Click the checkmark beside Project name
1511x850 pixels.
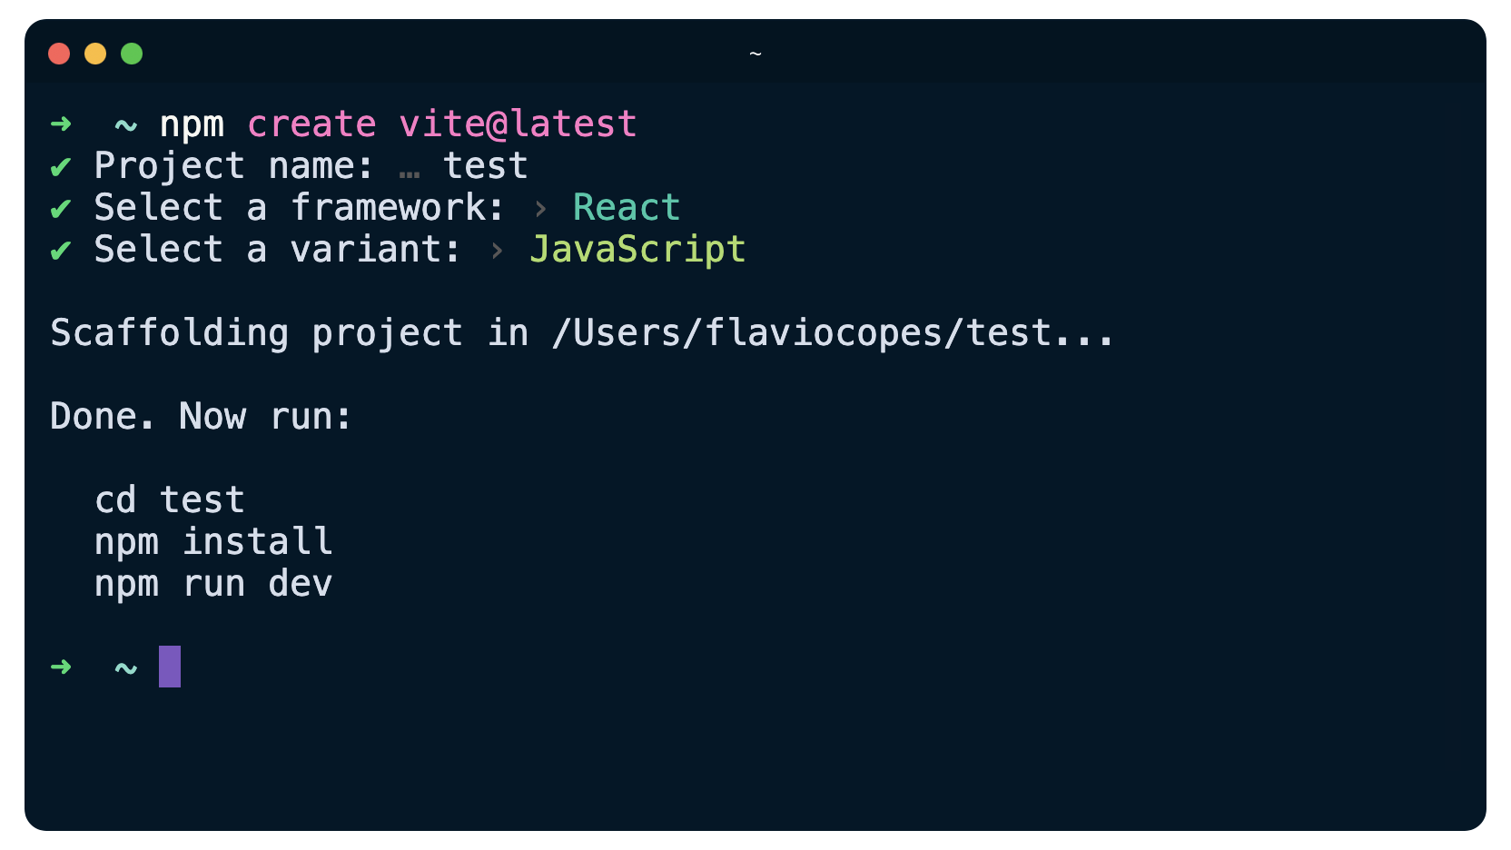click(61, 167)
